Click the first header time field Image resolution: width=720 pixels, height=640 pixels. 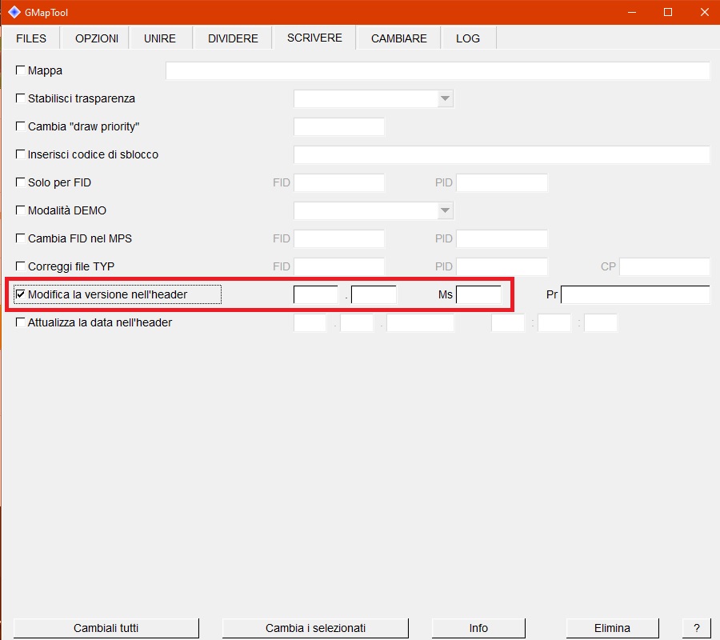[x=507, y=322]
